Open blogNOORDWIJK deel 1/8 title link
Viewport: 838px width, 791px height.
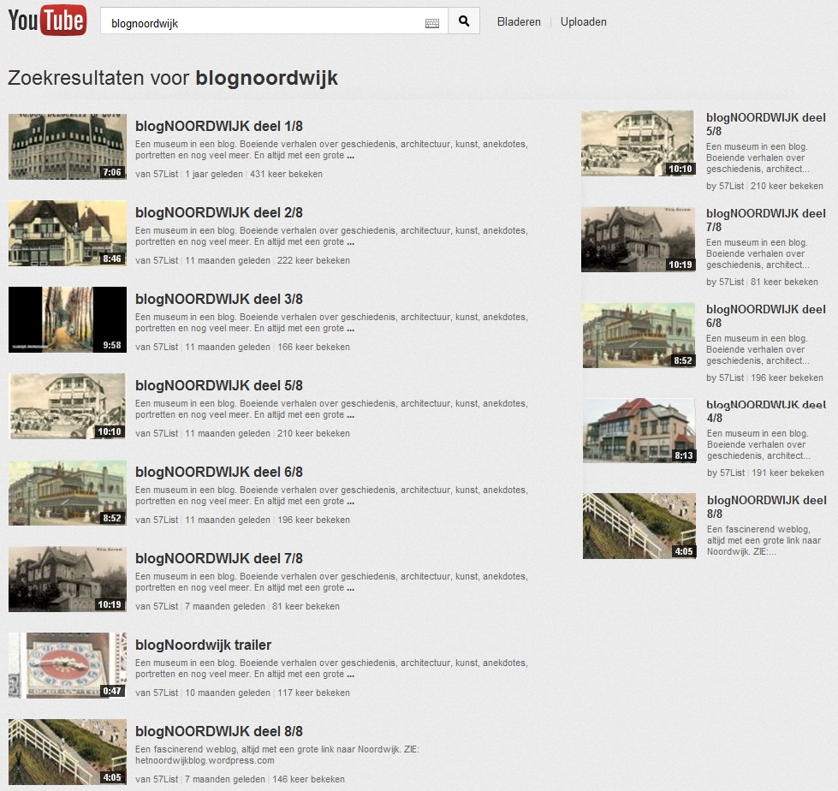click(218, 127)
